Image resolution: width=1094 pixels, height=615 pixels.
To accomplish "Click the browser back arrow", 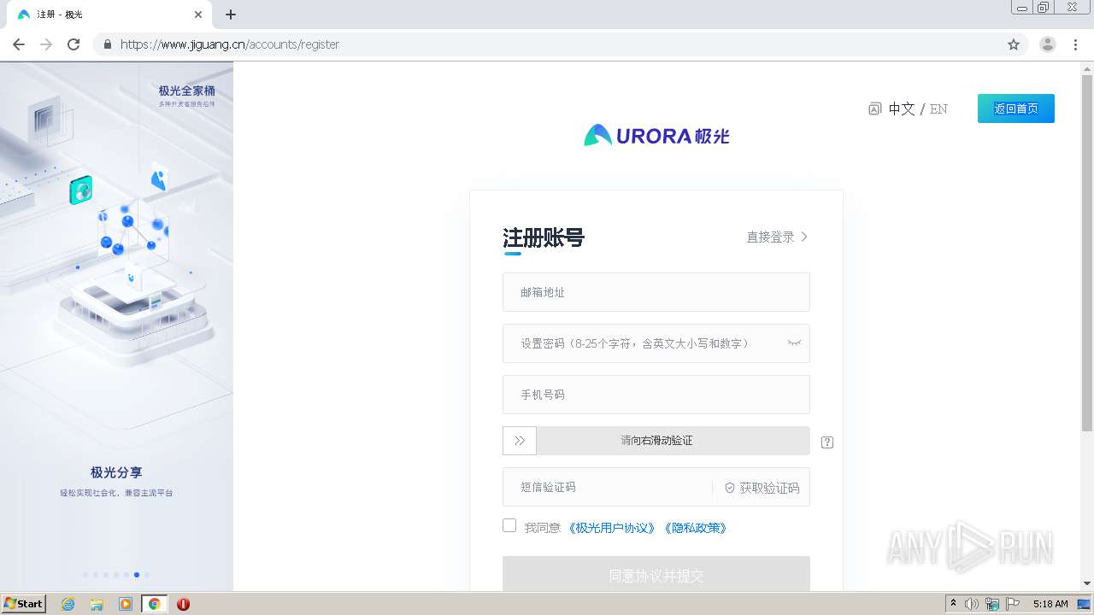I will [x=19, y=44].
